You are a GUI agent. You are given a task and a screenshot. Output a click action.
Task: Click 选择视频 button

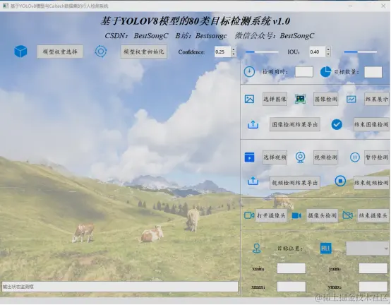pyautogui.click(x=275, y=157)
